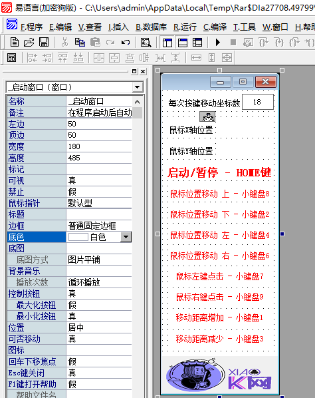
Task: Click the align bottom edges icon
Action: (x=78, y=58)
